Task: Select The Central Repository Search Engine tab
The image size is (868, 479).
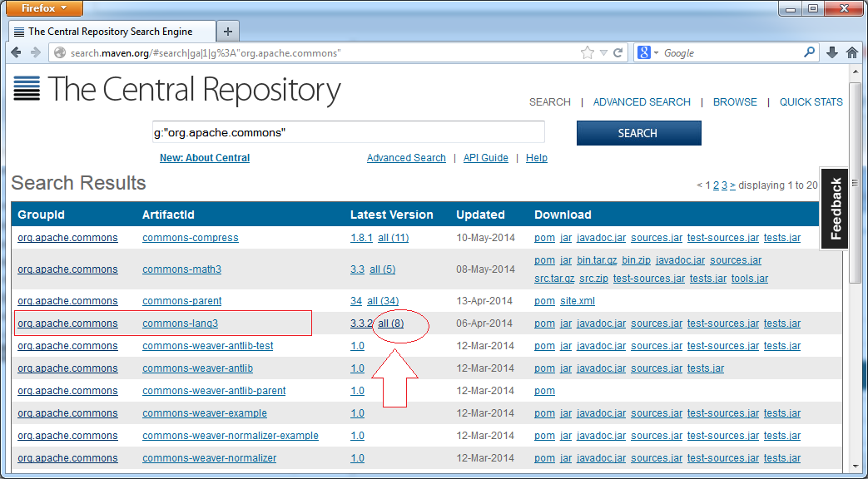Action: pyautogui.click(x=112, y=32)
